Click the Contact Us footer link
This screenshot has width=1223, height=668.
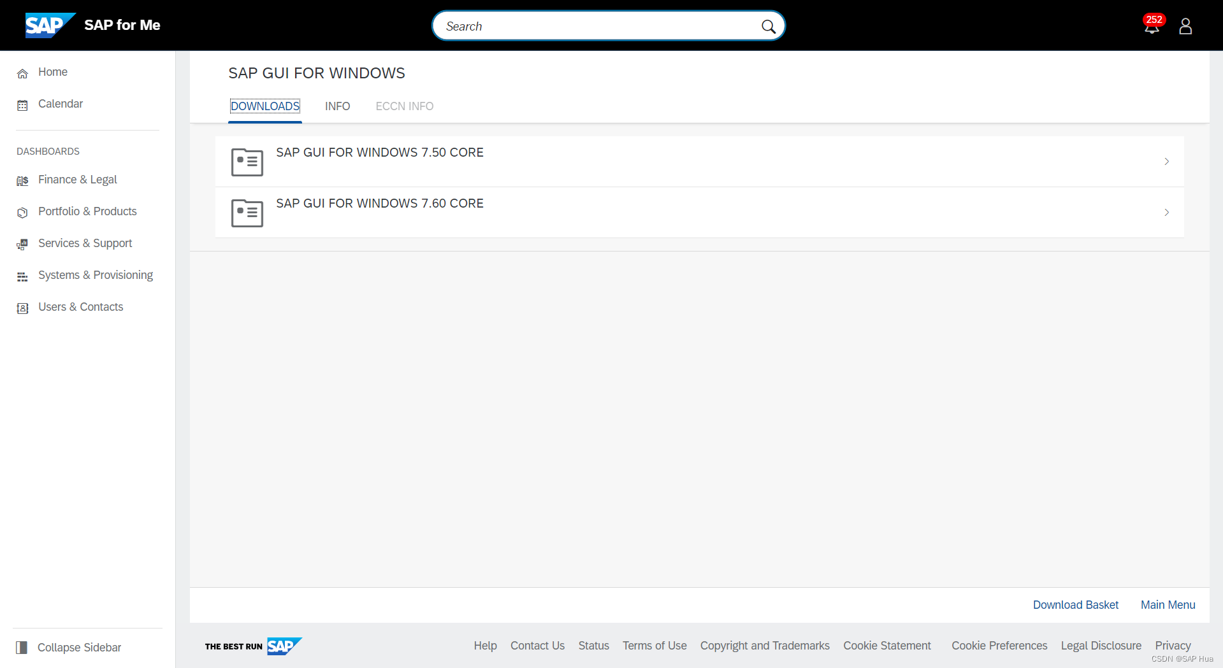[537, 646]
